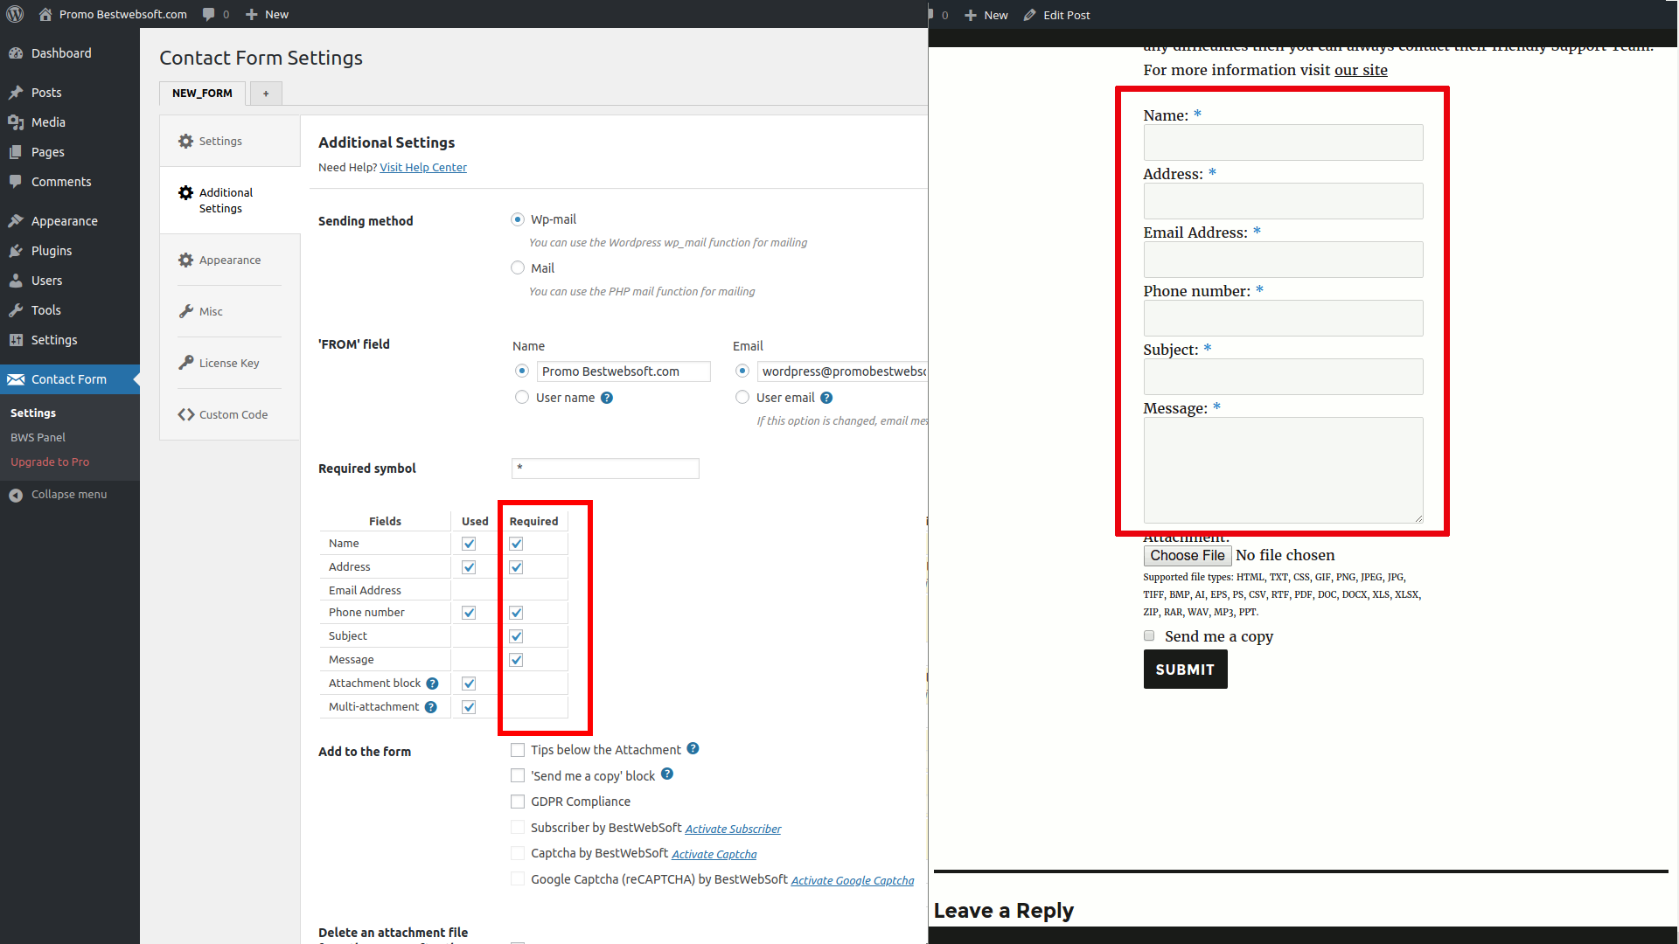This screenshot has width=1679, height=944.
Task: Click the Contact Form envelope icon
Action: pyautogui.click(x=16, y=379)
